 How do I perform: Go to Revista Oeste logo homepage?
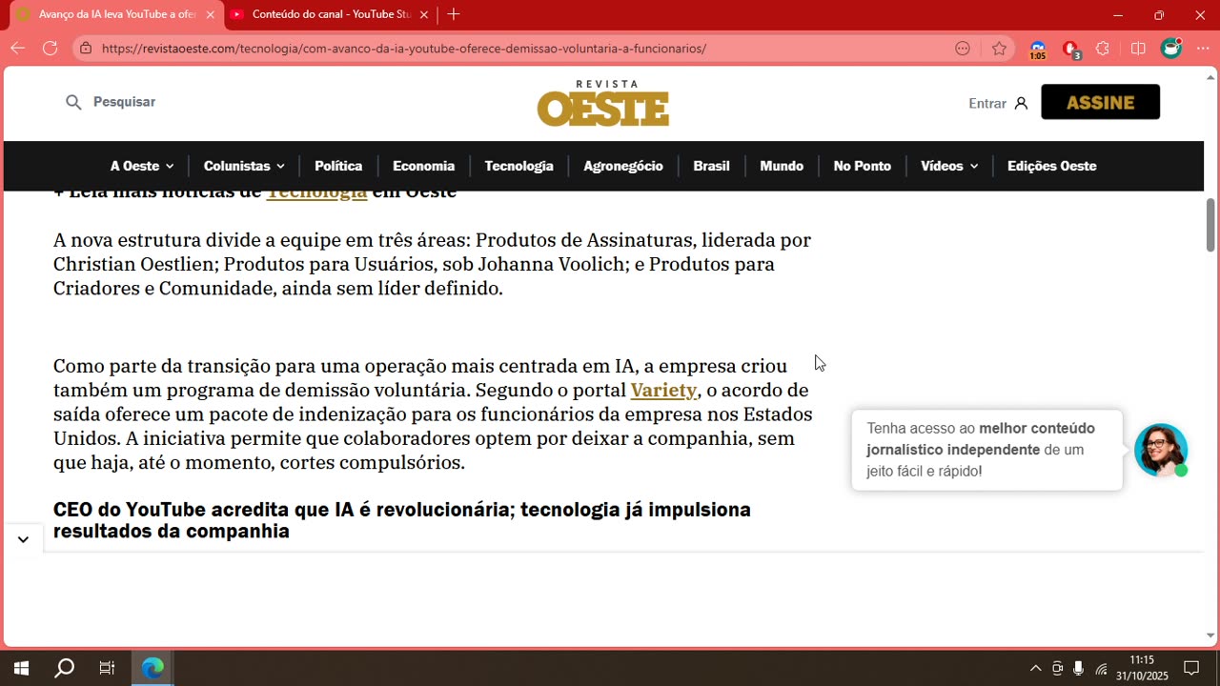click(x=603, y=103)
